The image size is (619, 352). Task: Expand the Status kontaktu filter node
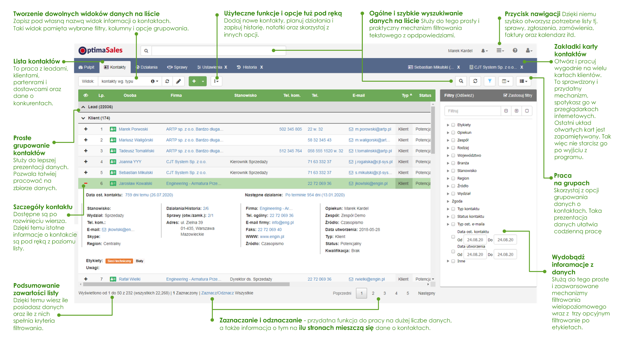[x=448, y=217]
